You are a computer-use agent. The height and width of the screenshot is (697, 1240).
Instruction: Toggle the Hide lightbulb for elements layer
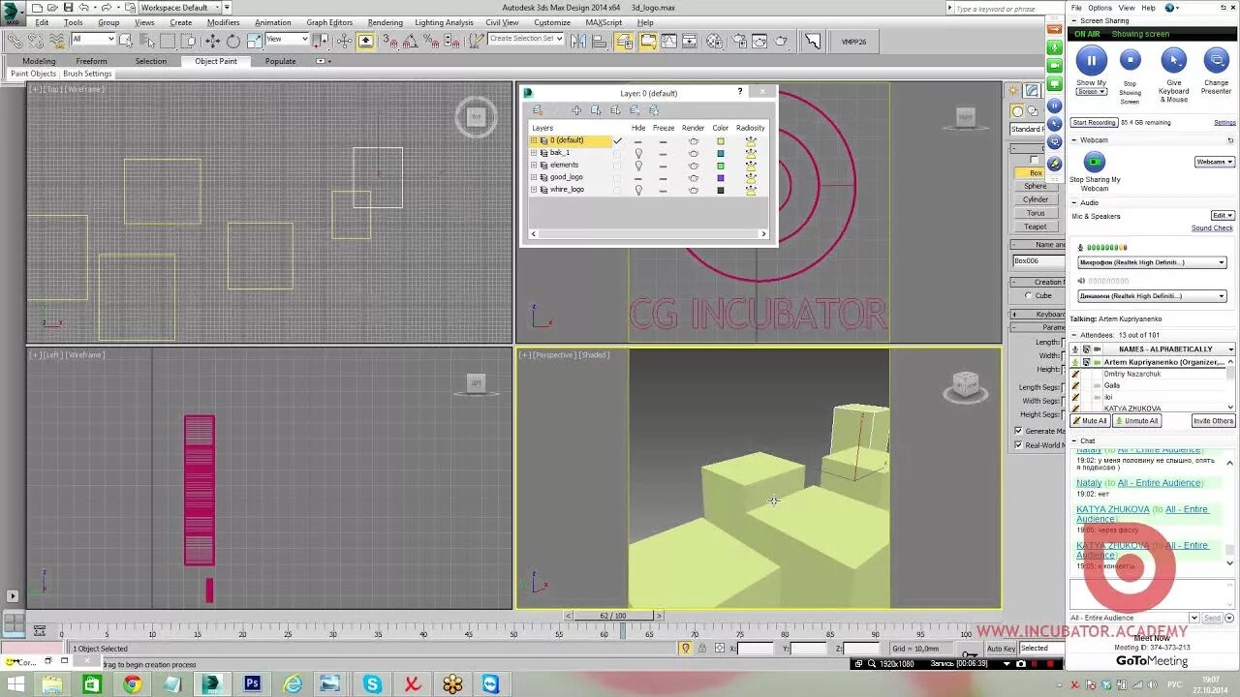click(639, 165)
